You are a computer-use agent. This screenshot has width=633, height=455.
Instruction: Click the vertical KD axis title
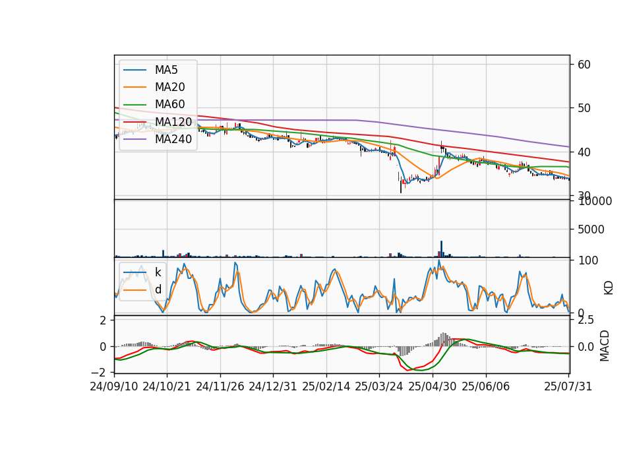pos(609,288)
